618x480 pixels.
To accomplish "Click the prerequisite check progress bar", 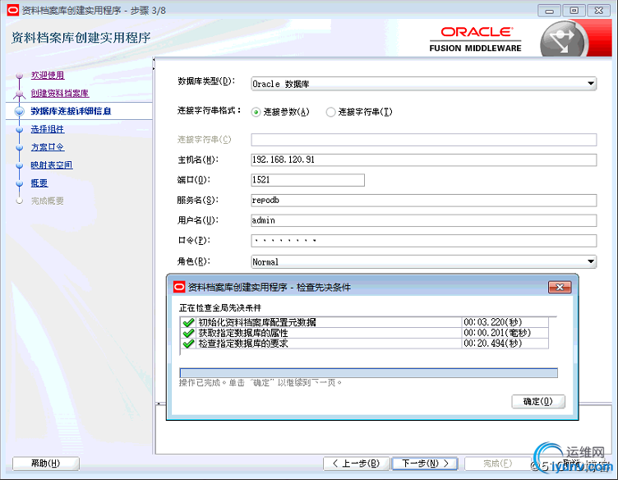I will coord(368,373).
